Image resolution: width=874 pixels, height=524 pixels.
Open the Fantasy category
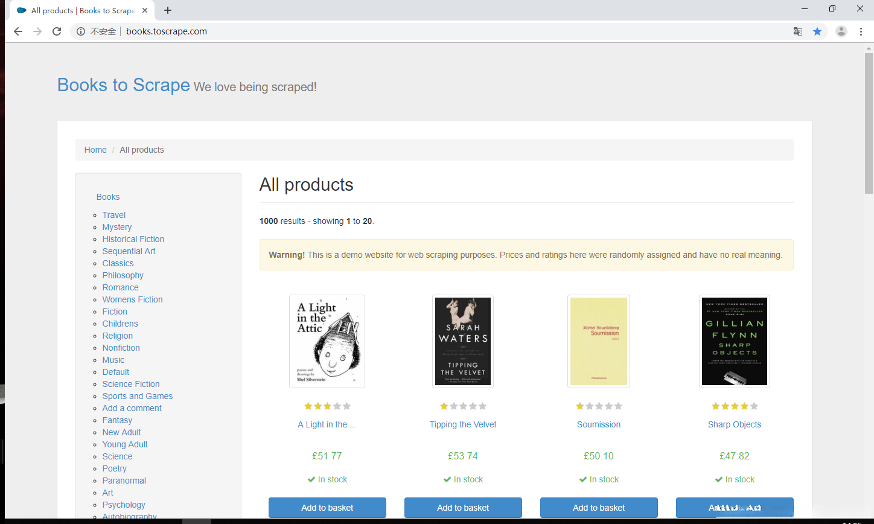pos(117,420)
